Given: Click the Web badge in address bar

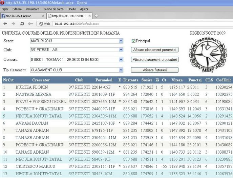Looking at the screenshot, I should pos(45,24).
